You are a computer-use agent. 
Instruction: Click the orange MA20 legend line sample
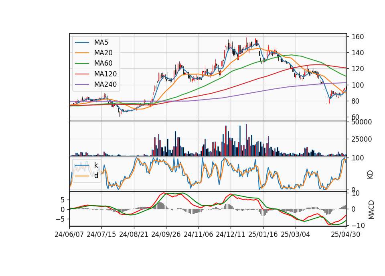82,53
